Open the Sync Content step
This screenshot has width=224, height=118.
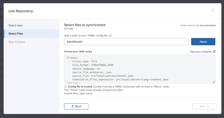point(31,42)
